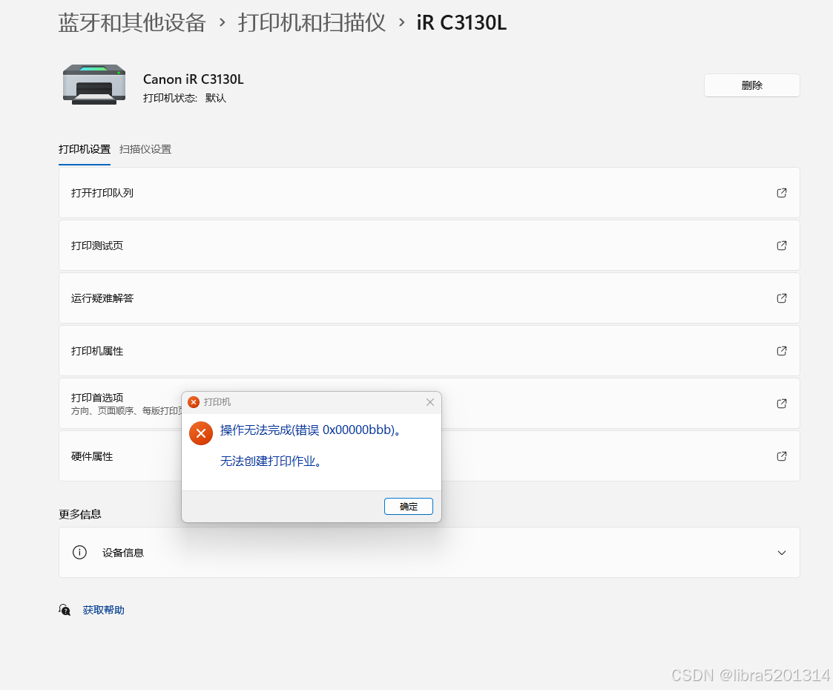Switch to 扫描仪设置 tab
The height and width of the screenshot is (690, 833).
coord(145,149)
